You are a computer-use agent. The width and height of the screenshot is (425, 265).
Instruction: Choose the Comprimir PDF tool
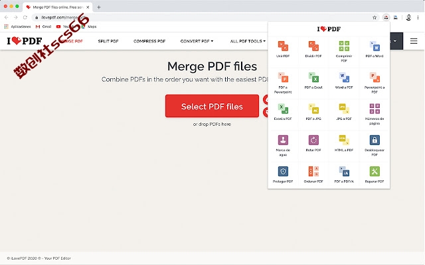344,52
